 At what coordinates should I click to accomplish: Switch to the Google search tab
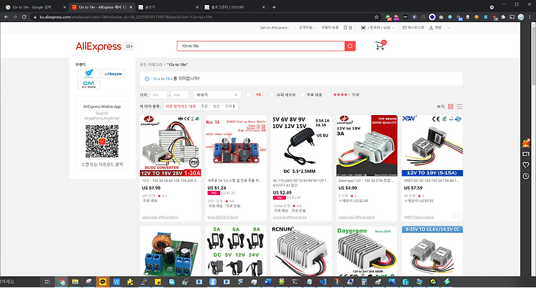tap(35, 7)
